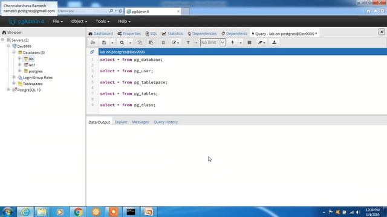
Task: Execute query with the lightning icon
Action: click(232, 43)
